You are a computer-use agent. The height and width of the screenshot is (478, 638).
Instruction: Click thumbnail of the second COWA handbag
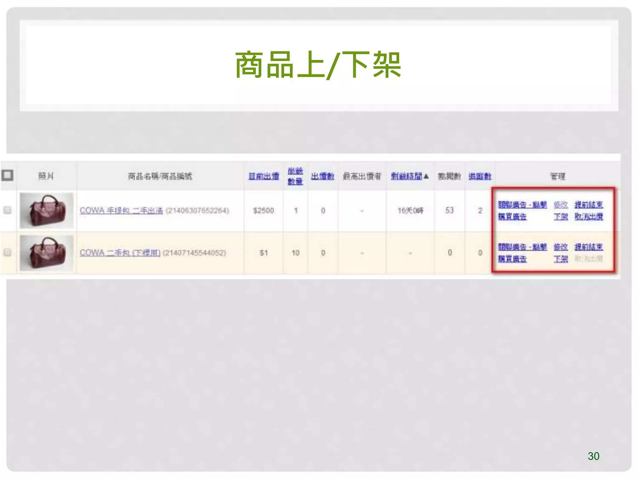(46, 253)
